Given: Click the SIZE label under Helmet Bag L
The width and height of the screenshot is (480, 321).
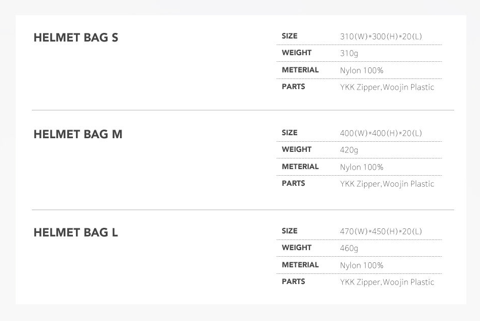Looking at the screenshot, I should 290,231.
